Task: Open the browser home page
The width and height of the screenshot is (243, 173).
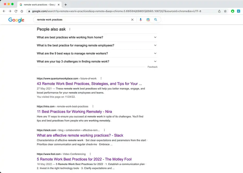Action: [x=22, y=11]
